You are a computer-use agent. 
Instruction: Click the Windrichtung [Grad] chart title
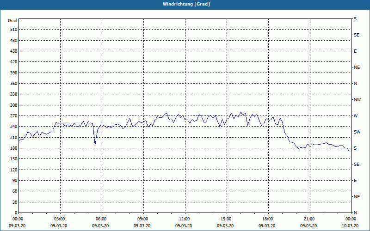click(x=186, y=4)
